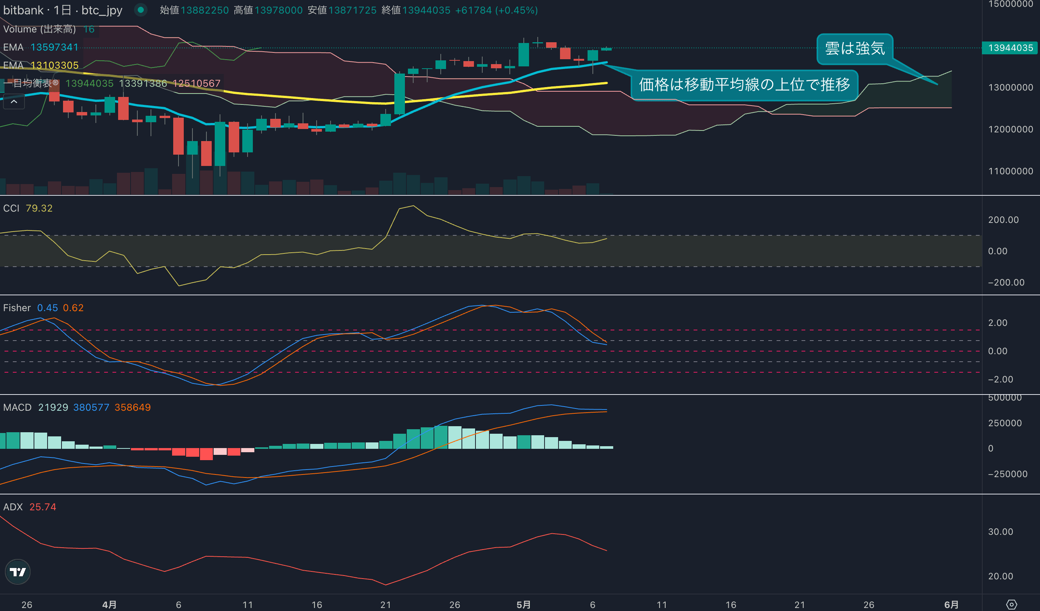The image size is (1040, 611).
Task: Click the green market status dot
Action: pos(141,10)
